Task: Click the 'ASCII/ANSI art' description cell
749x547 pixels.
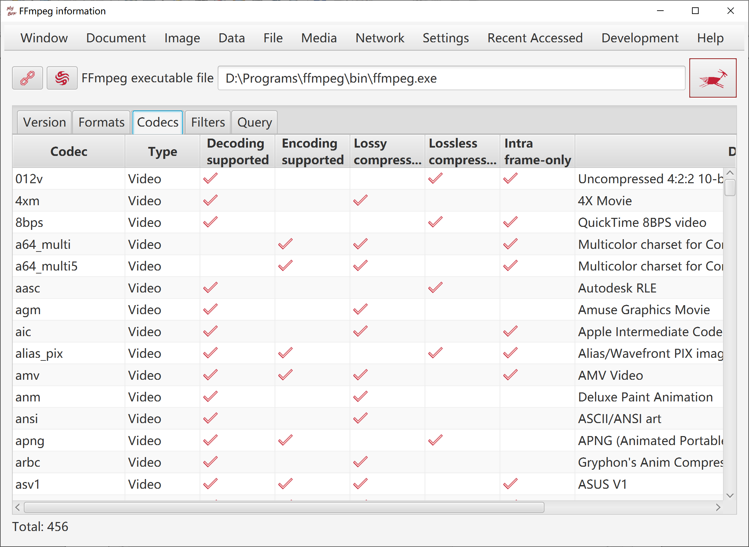Action: pyautogui.click(x=649, y=419)
